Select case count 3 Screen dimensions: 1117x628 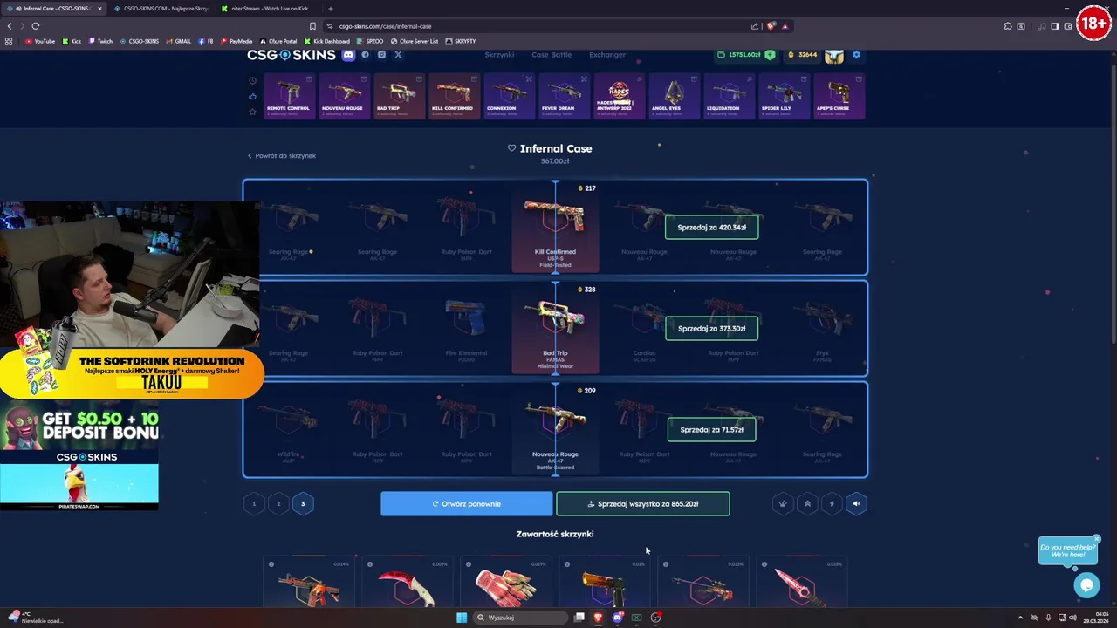pyautogui.click(x=303, y=503)
